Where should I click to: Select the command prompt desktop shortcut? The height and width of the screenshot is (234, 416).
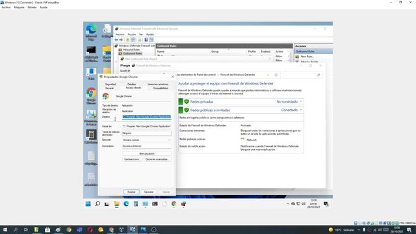point(91,53)
